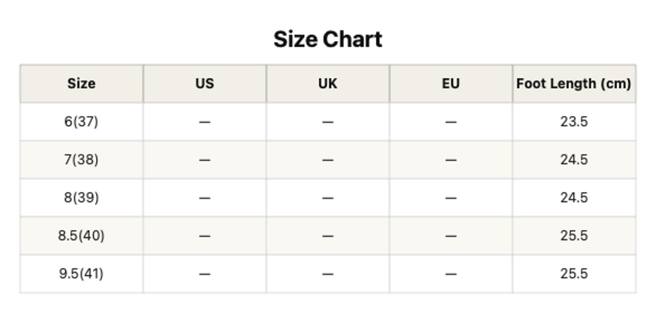Click the 8(39) size cell
Viewport: 656px width, 313px height.
pyautogui.click(x=81, y=197)
